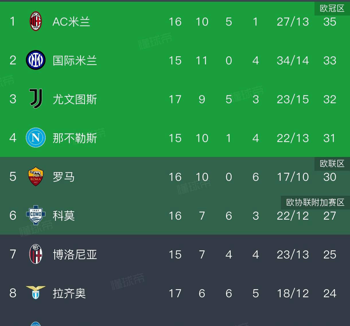350x326 pixels.
Task: Click the 博洛尼亚 Bologna badge
Action: [35, 254]
